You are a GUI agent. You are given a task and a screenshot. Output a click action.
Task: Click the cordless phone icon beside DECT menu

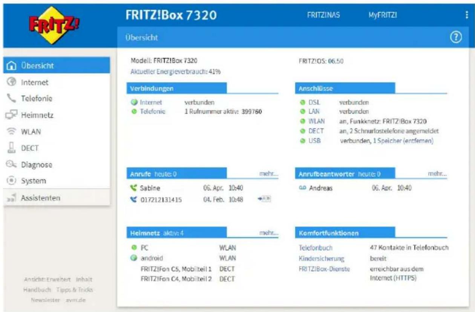coord(11,148)
